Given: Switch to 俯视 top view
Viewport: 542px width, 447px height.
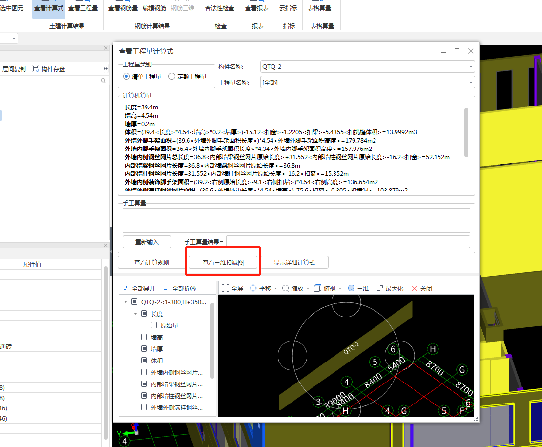Looking at the screenshot, I should pyautogui.click(x=325, y=288).
